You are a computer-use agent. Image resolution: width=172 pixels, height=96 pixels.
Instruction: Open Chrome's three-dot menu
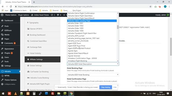click(x=169, y=6)
